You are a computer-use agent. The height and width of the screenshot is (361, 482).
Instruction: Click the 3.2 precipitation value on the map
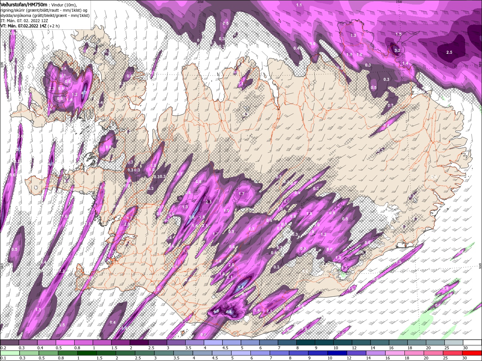[397, 50]
